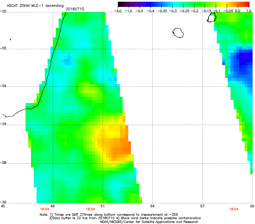The width and height of the screenshot is (255, 224).
Task: Click the -22 latitude axis label
Action: click(3, 48)
